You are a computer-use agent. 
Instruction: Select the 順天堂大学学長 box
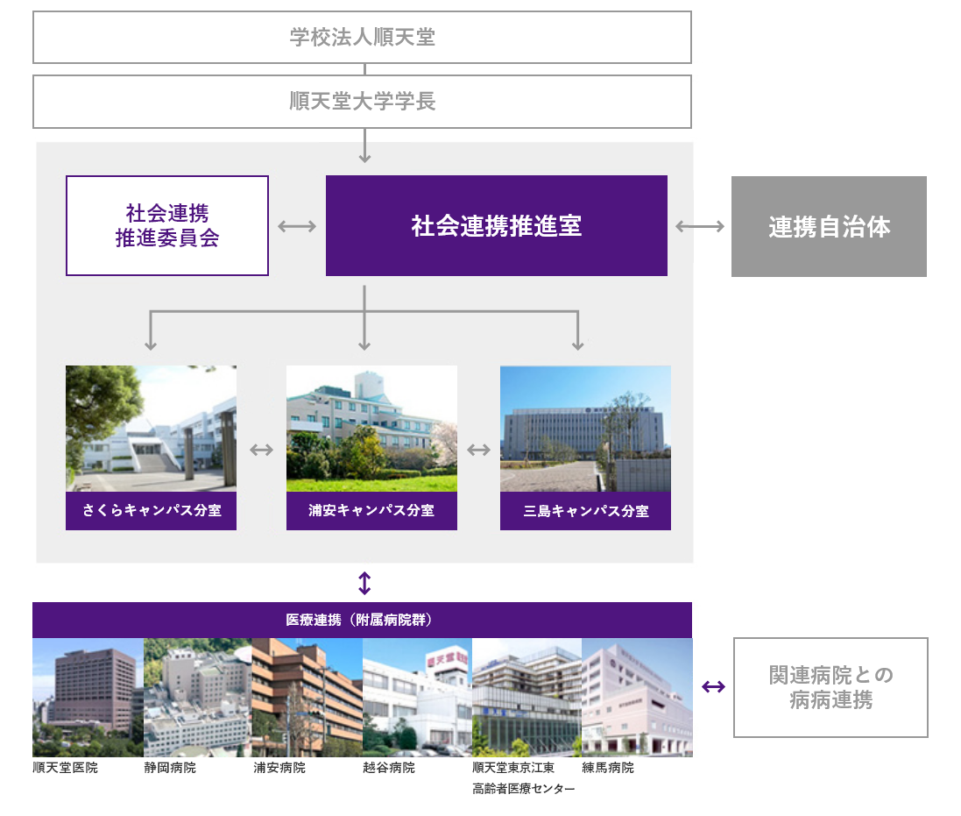click(362, 102)
